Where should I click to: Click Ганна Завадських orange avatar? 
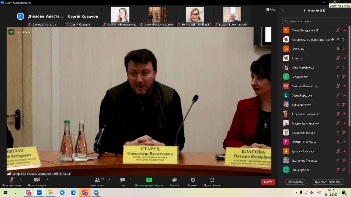point(286,30)
